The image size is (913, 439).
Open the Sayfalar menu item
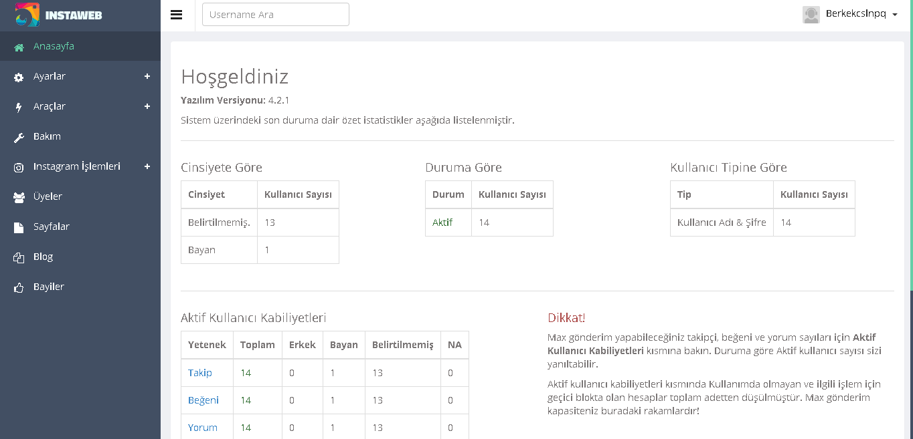[x=80, y=227]
